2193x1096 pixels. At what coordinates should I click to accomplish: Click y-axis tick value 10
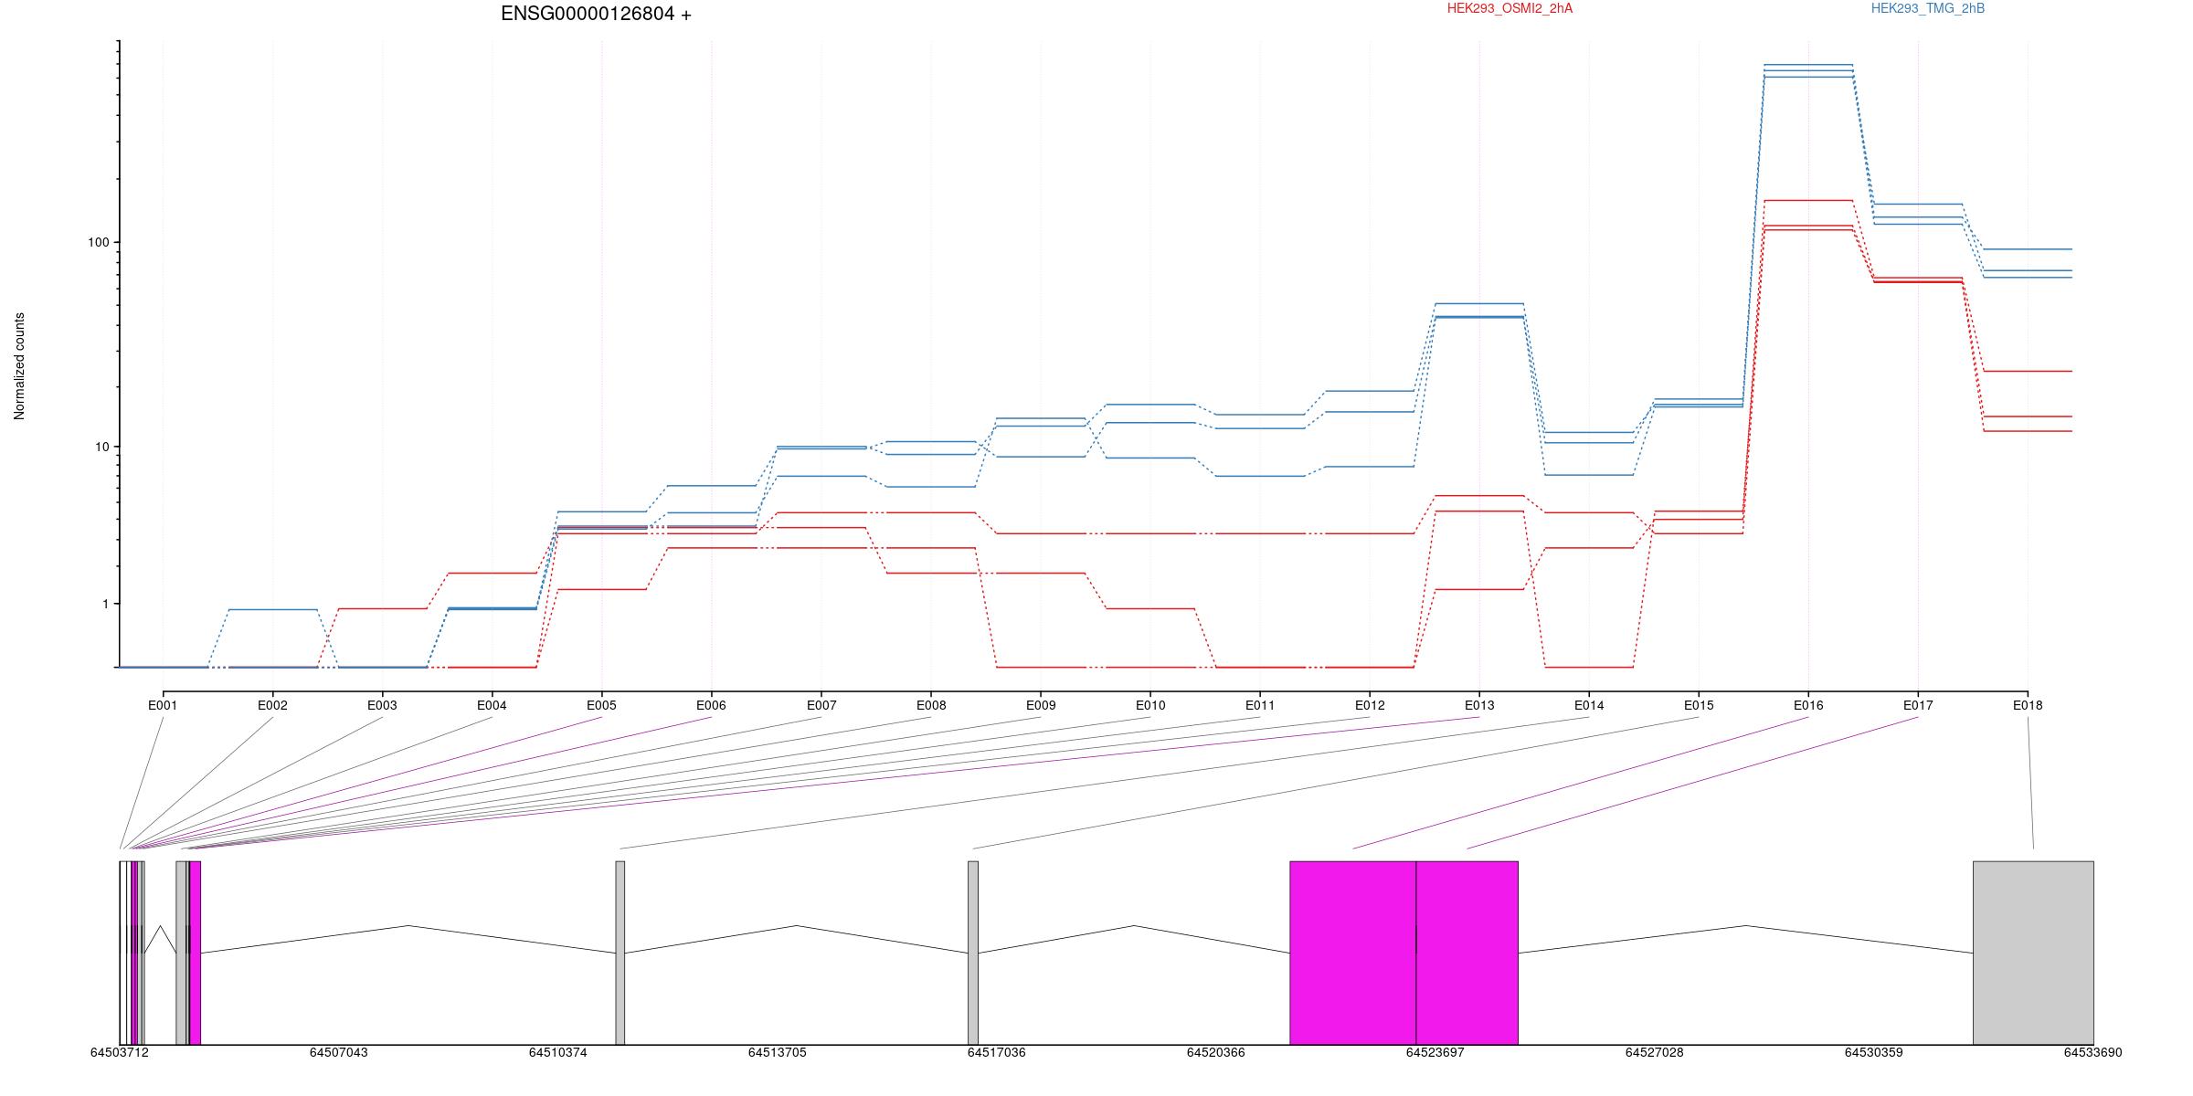[x=101, y=447]
